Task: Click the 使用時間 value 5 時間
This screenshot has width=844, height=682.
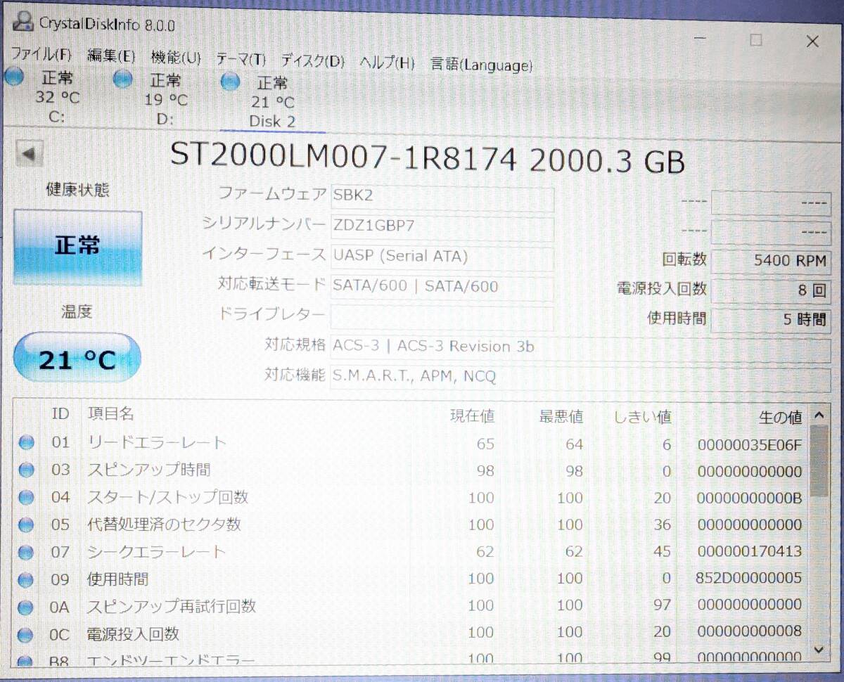Action: [771, 320]
